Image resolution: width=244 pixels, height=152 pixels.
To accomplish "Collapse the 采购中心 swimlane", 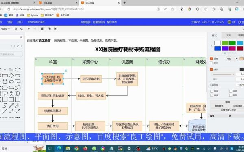I will click(x=73, y=59).
